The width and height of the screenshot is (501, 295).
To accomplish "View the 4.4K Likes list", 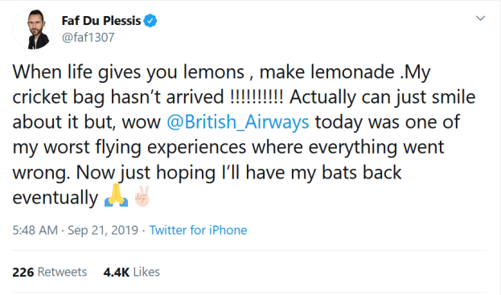I will point(131,272).
